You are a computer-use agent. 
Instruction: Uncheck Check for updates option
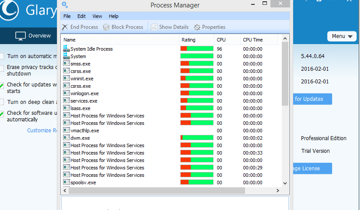click(2, 86)
